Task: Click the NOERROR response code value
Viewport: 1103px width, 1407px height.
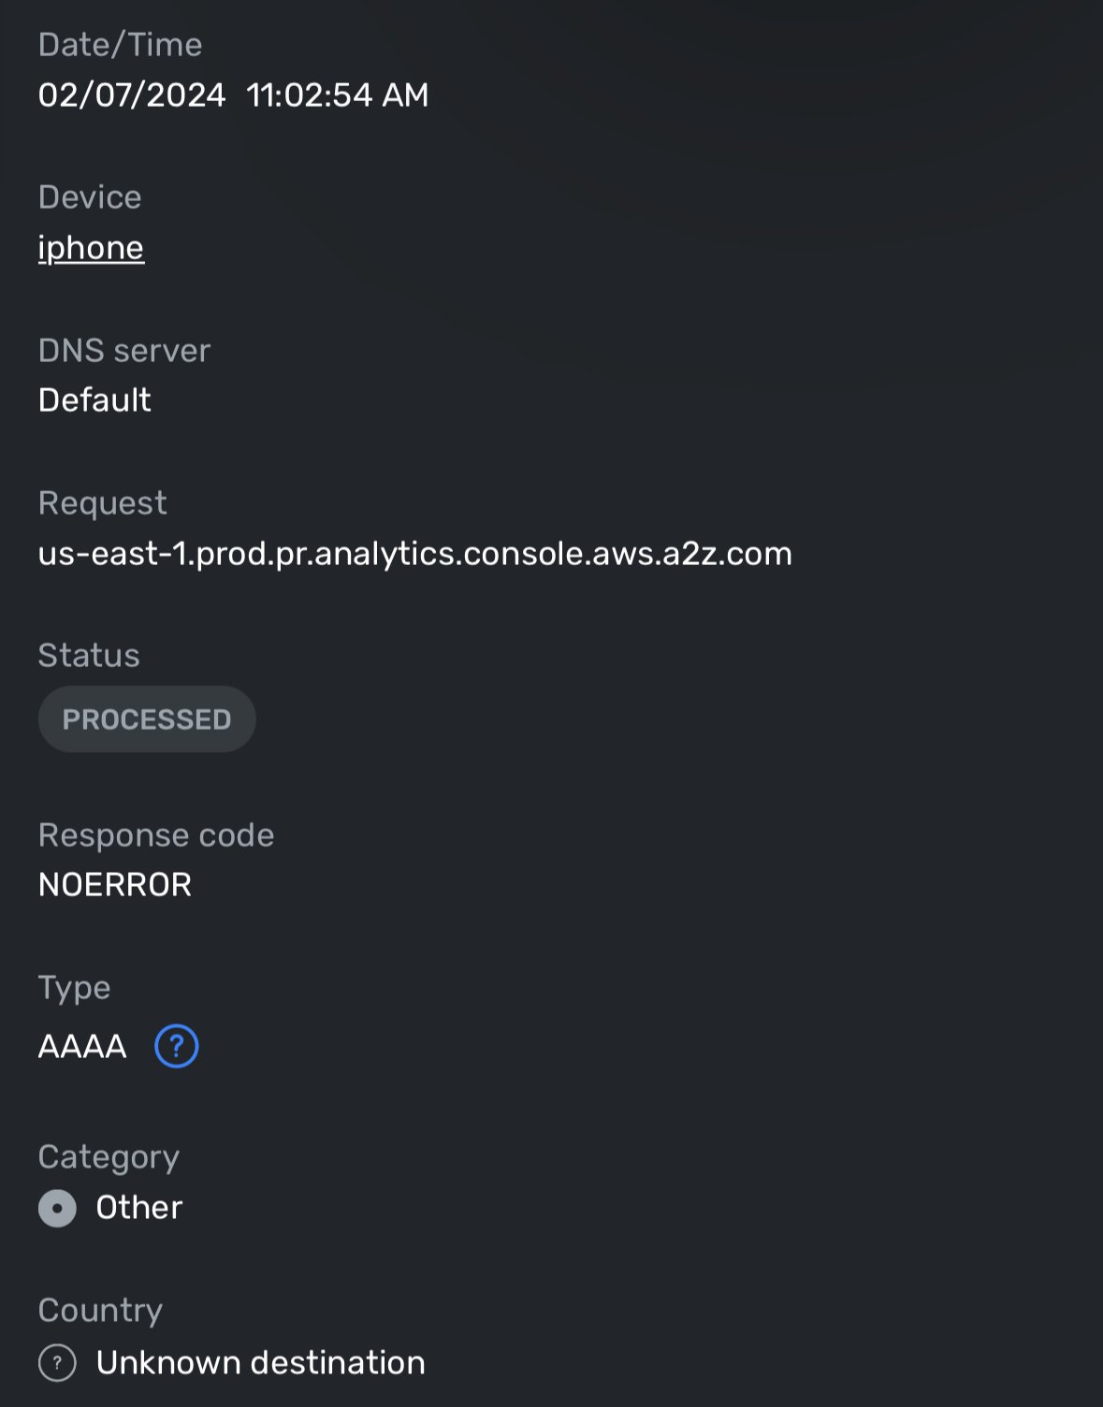Action: coord(114,884)
